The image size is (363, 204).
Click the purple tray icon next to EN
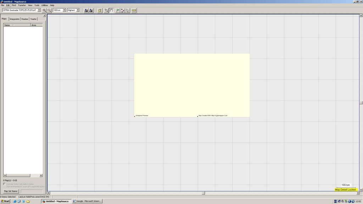pos(339,201)
